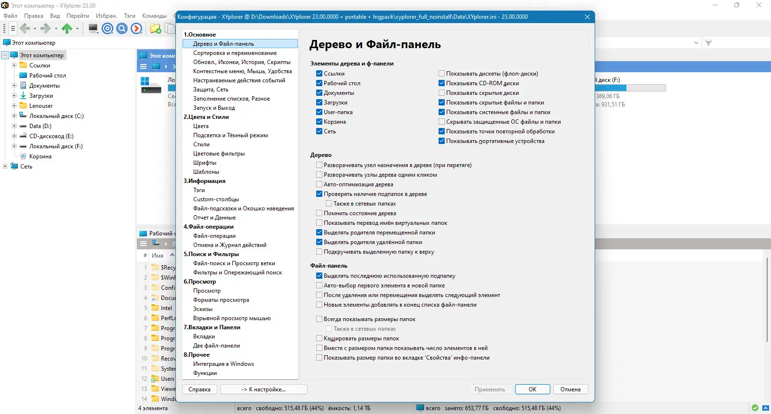771x414 pixels.
Task: Click the monitor icon in the address bar
Action: [7, 43]
